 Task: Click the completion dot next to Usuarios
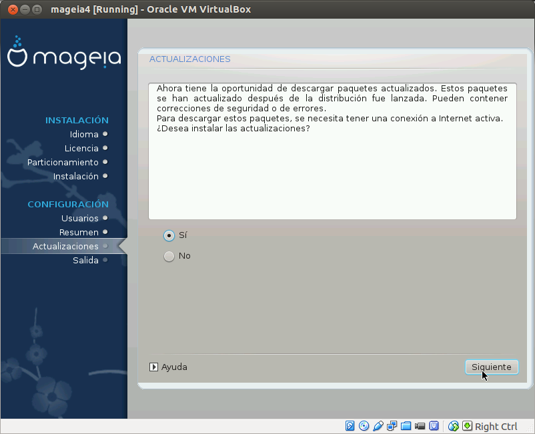click(x=107, y=218)
